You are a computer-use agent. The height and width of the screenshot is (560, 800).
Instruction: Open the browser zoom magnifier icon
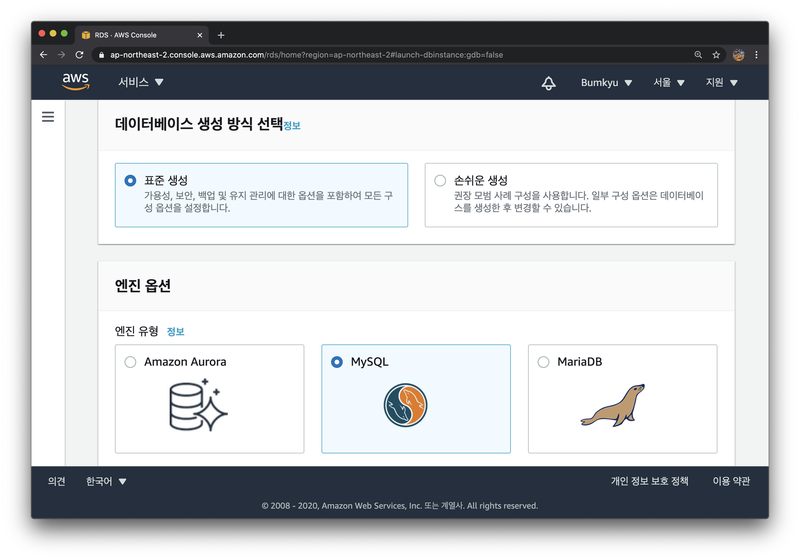coord(698,55)
